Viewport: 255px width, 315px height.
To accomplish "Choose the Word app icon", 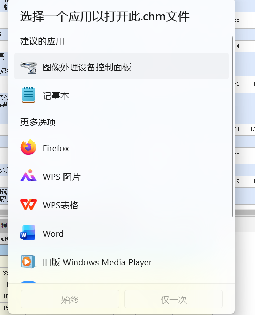I will (x=27, y=233).
